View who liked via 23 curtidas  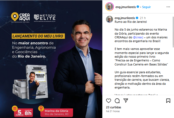coord(114,107)
